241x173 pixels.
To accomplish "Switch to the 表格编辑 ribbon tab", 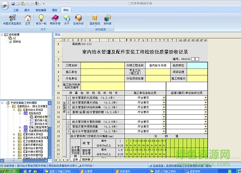I will (41, 10).
